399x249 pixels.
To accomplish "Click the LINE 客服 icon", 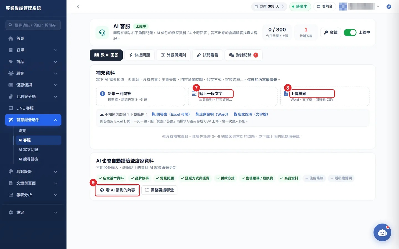I will pos(11,108).
